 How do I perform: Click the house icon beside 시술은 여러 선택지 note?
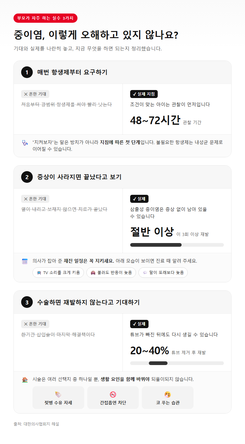click(x=25, y=379)
